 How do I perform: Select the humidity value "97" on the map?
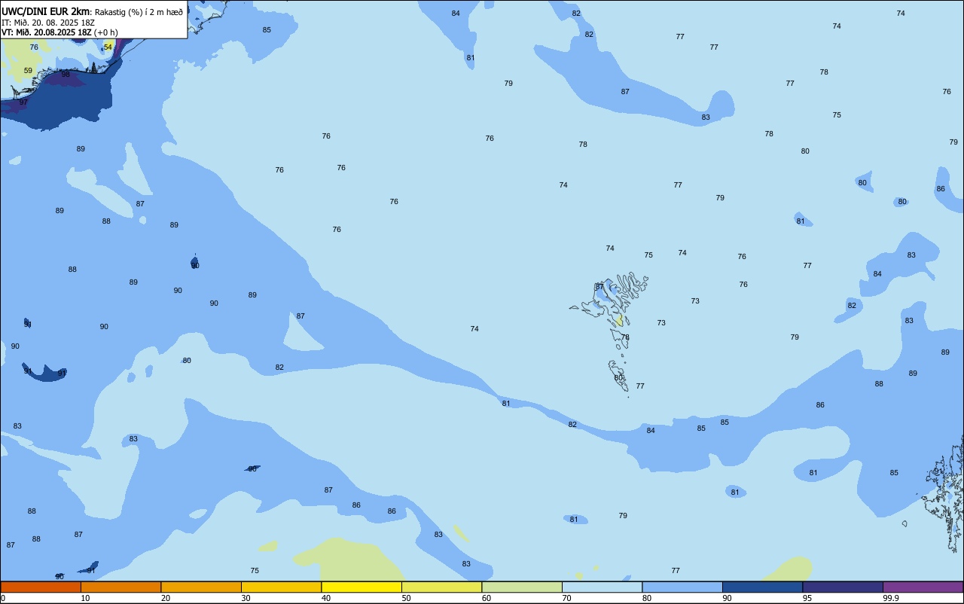click(x=23, y=102)
